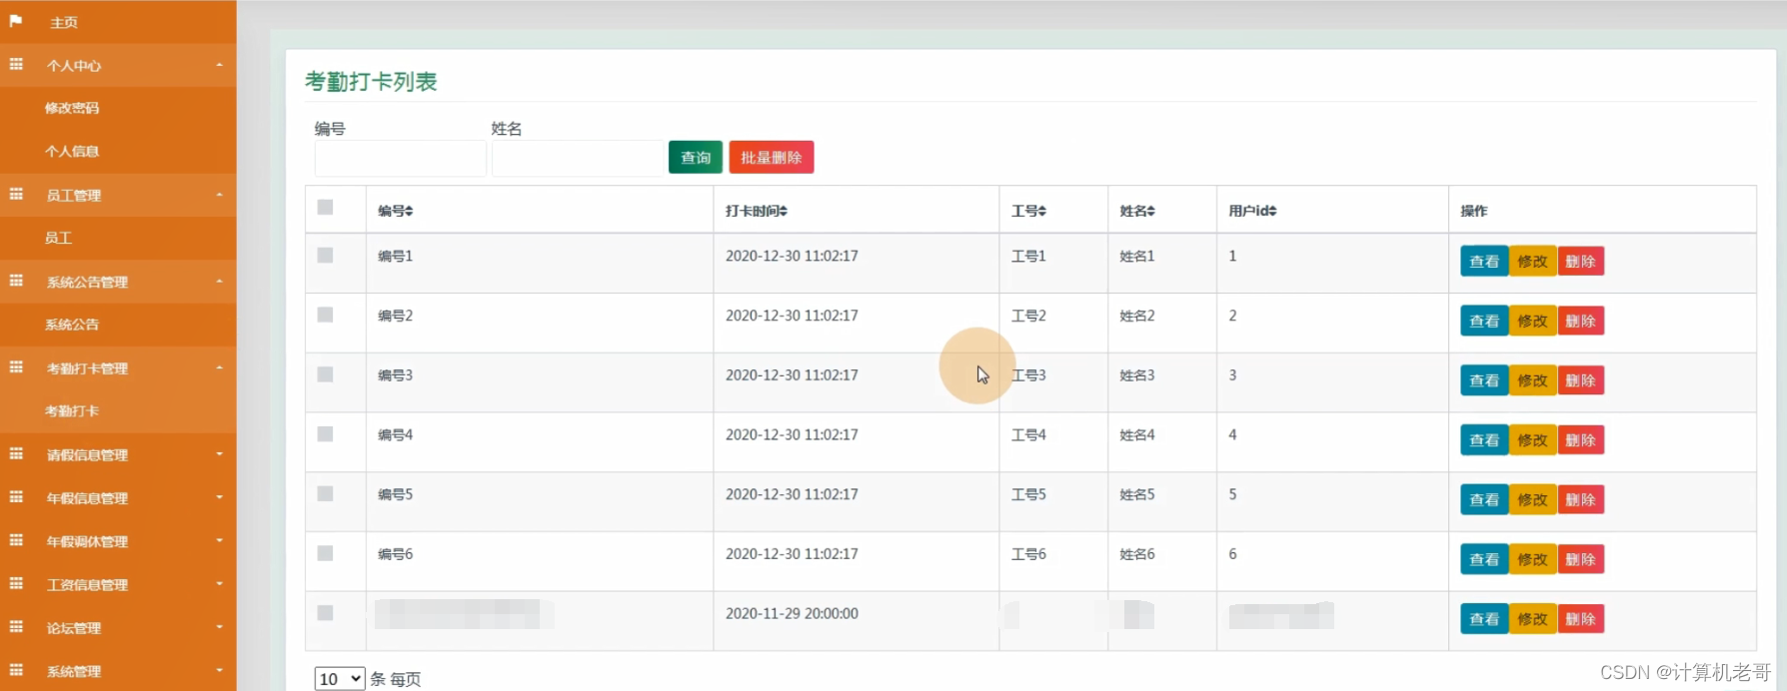The height and width of the screenshot is (691, 1787).
Task: Click 查看 button in the 2020-11-29 row
Action: (x=1484, y=619)
